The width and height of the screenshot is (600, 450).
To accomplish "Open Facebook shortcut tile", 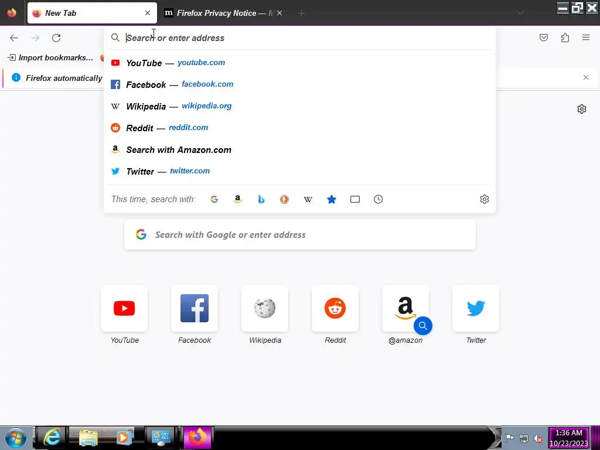I will coord(195,308).
